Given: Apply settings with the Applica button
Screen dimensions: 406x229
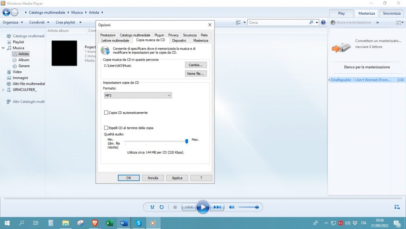Looking at the screenshot, I should (177, 177).
